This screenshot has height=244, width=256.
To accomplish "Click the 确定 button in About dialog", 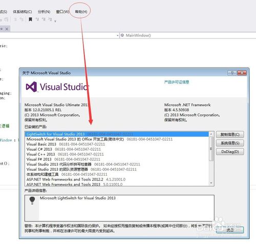I will (230, 230).
